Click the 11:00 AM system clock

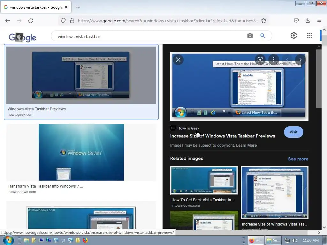pyautogui.click(x=310, y=241)
